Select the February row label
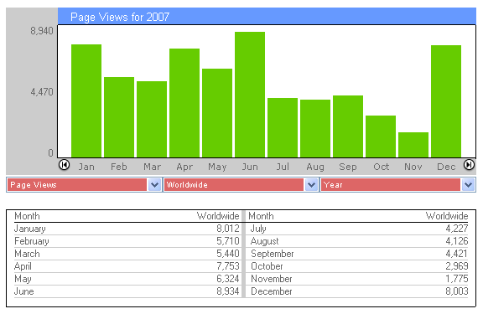 pyautogui.click(x=32, y=241)
